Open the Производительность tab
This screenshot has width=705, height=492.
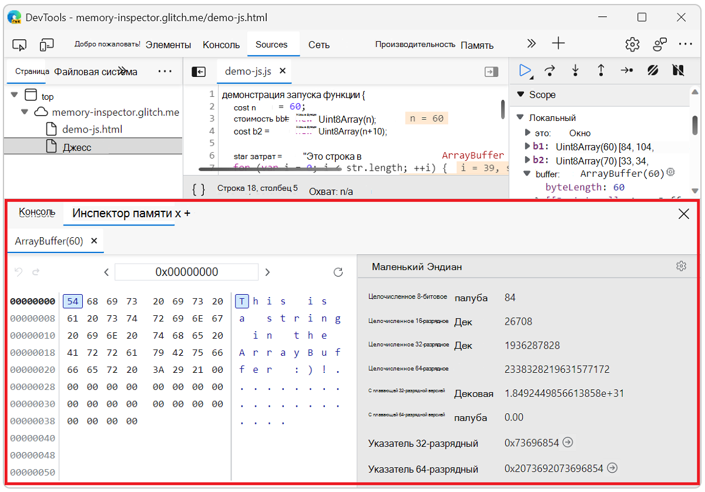point(415,45)
